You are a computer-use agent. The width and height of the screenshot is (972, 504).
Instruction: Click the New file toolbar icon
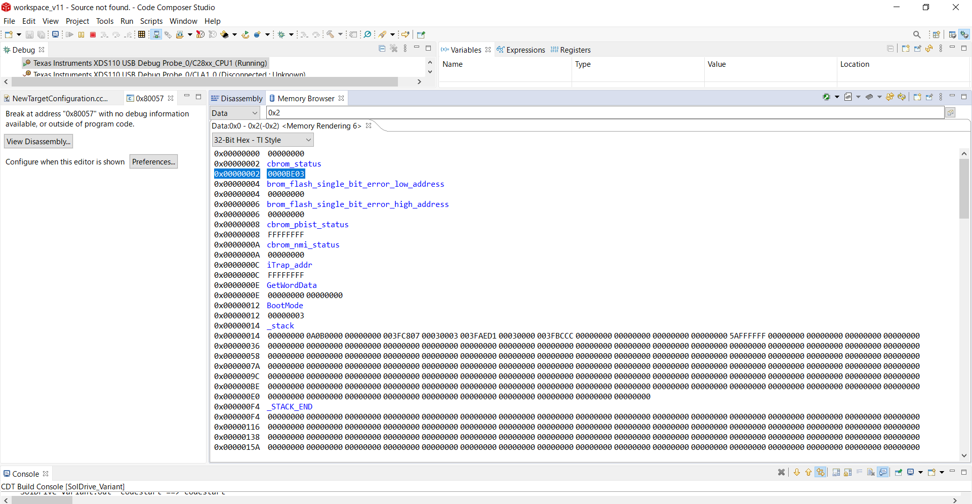pos(9,34)
